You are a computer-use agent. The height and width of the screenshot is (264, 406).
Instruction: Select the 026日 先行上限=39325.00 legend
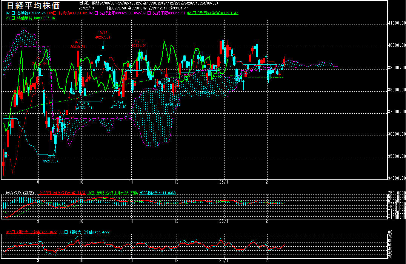click(x=111, y=13)
